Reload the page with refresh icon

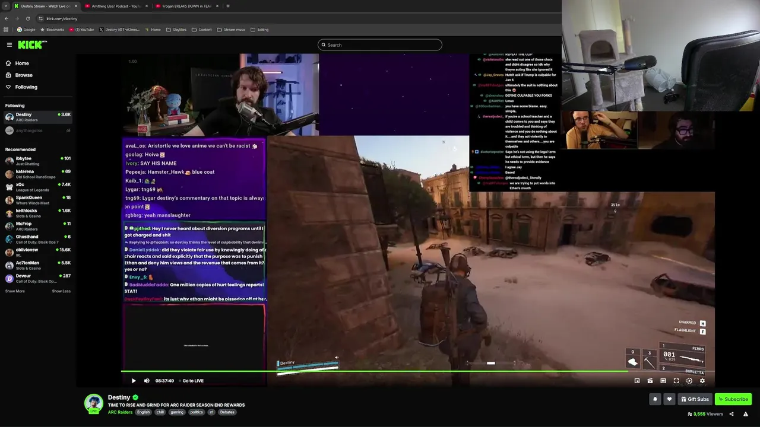click(x=27, y=18)
